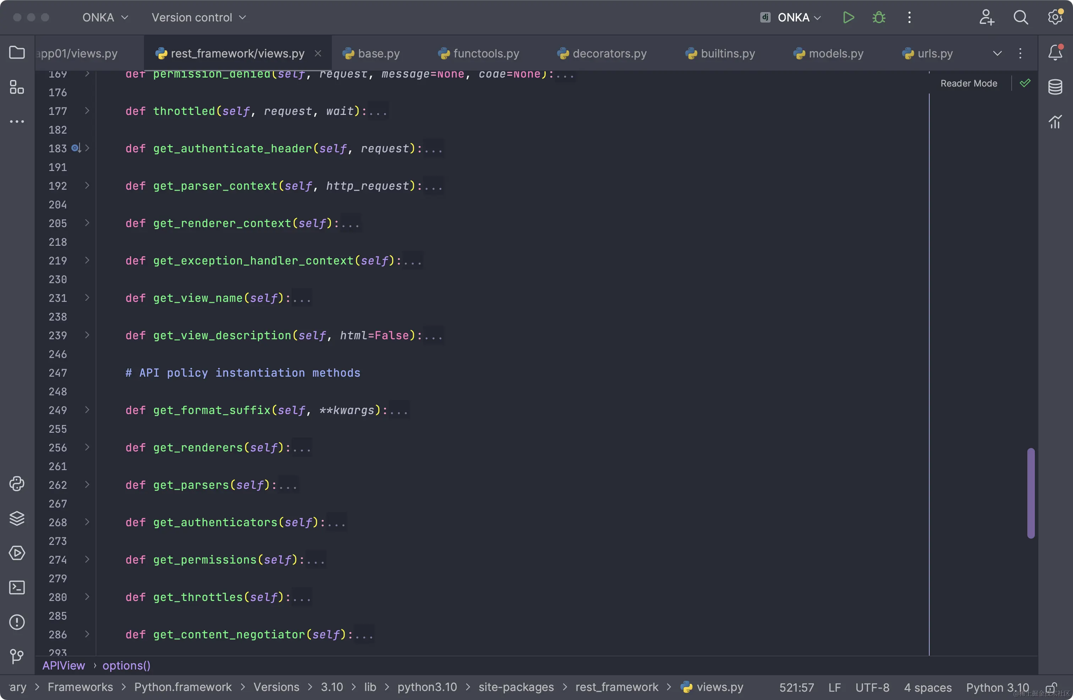Open the Structure tool window icon
This screenshot has width=1073, height=700.
[x=17, y=87]
